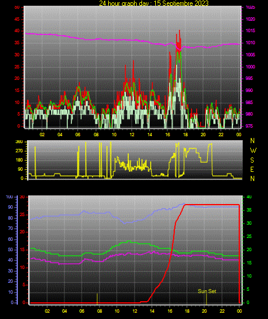
Task: Click the red 40 wind speed axis label
Action: (17, 30)
